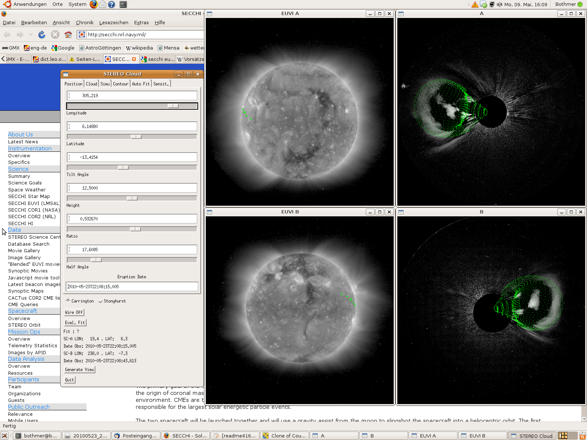This screenshot has height=440, width=587.
Task: Click the update warning tray icon
Action: pos(475,4)
